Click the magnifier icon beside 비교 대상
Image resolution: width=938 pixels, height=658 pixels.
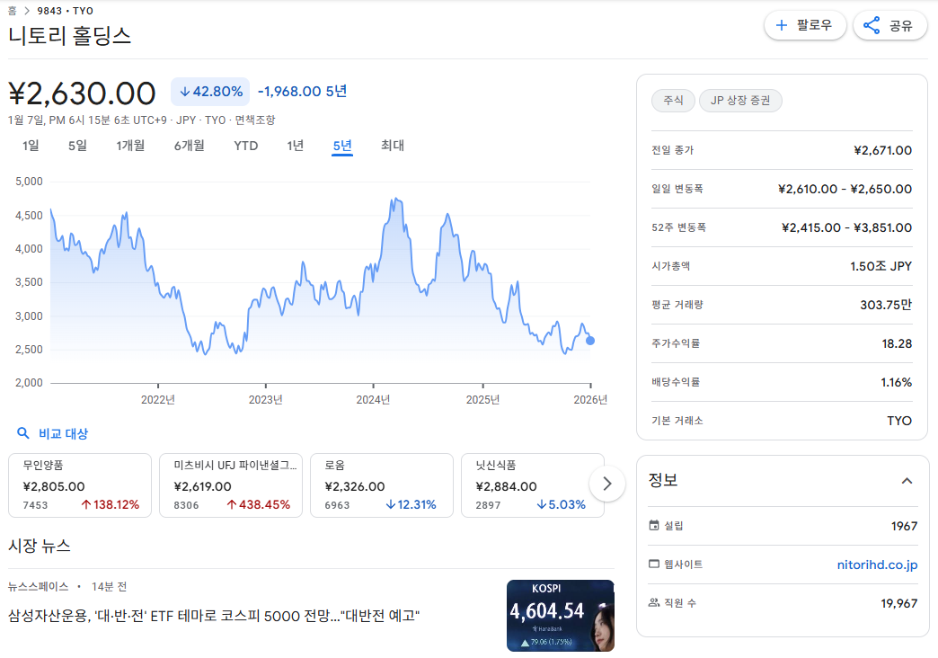[22, 433]
